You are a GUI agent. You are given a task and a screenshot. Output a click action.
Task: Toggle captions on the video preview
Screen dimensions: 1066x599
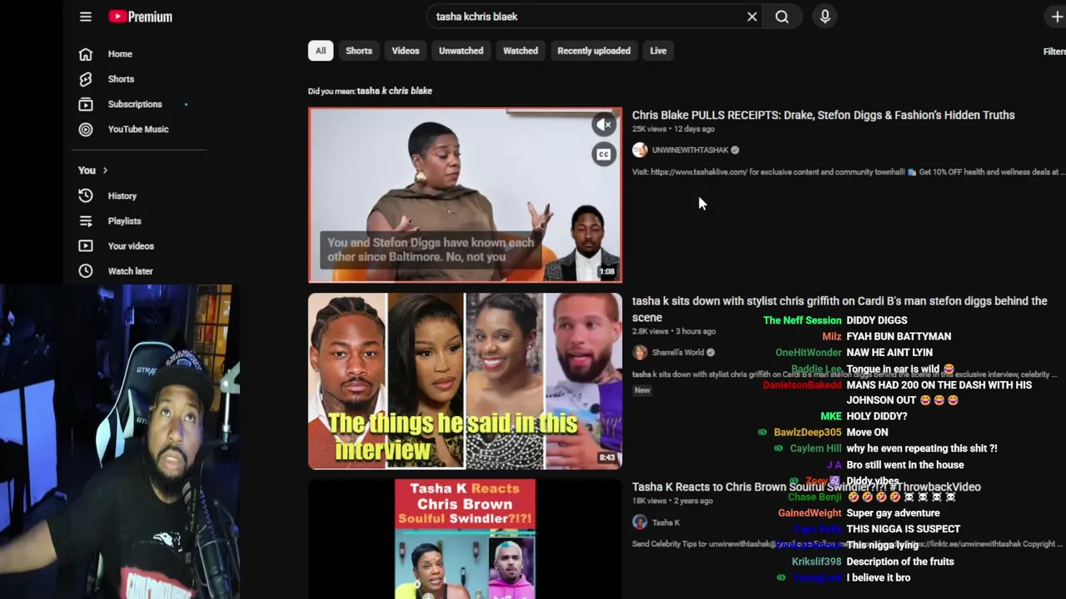(604, 154)
